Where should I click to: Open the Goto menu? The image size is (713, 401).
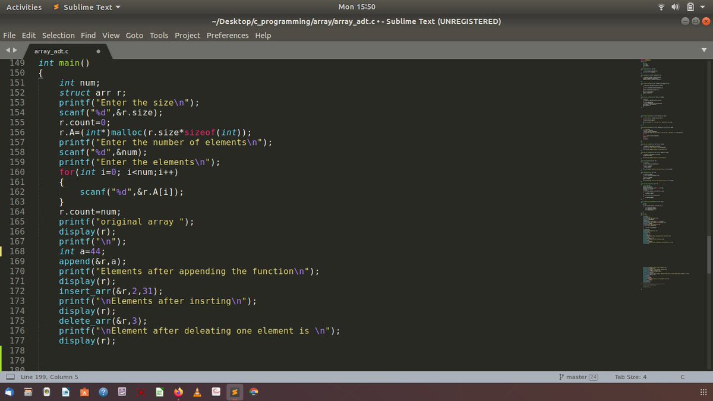[x=134, y=35]
